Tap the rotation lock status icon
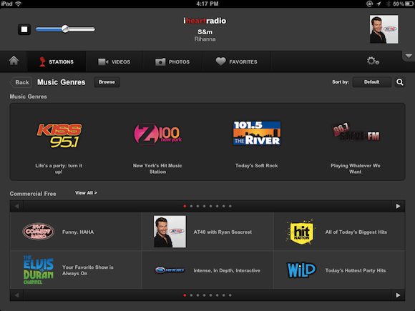This screenshot has width=415, height=311. point(369,4)
